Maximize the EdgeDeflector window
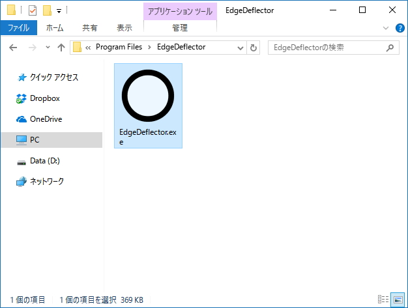This screenshot has height=308, width=408. [x=362, y=10]
